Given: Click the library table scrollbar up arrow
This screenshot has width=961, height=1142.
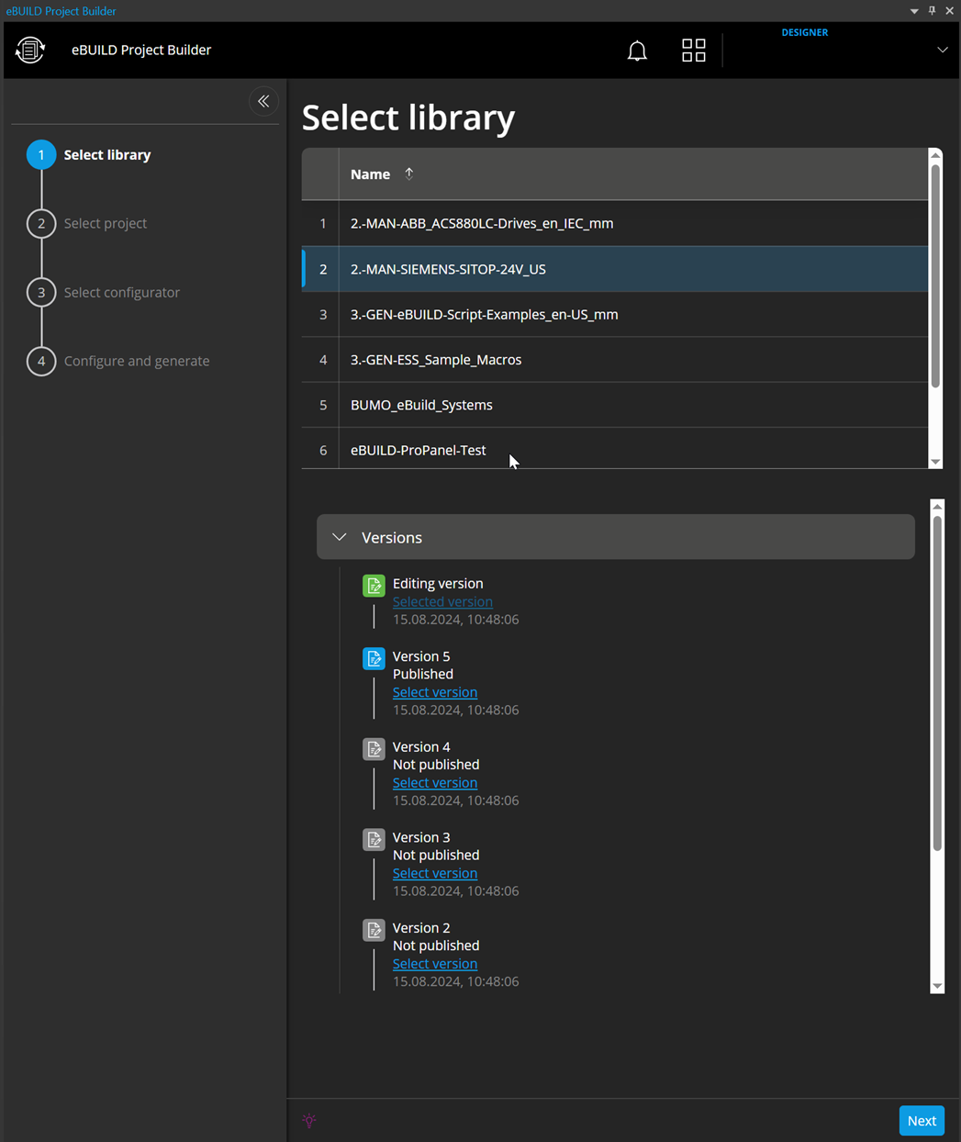Looking at the screenshot, I should point(935,155).
